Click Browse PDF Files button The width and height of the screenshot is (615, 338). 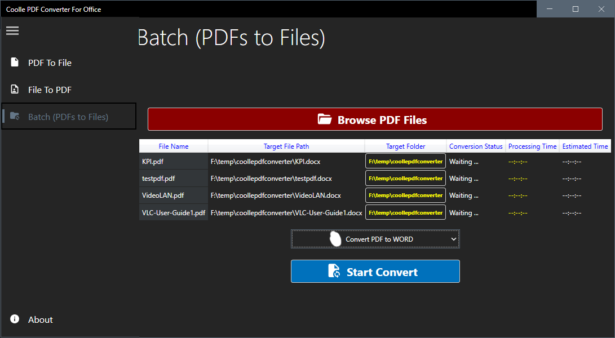375,119
